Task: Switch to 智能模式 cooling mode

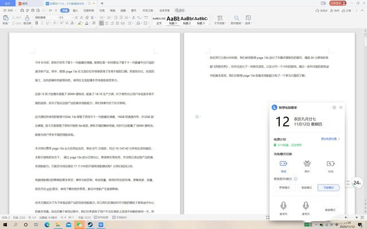Action: coord(307,187)
